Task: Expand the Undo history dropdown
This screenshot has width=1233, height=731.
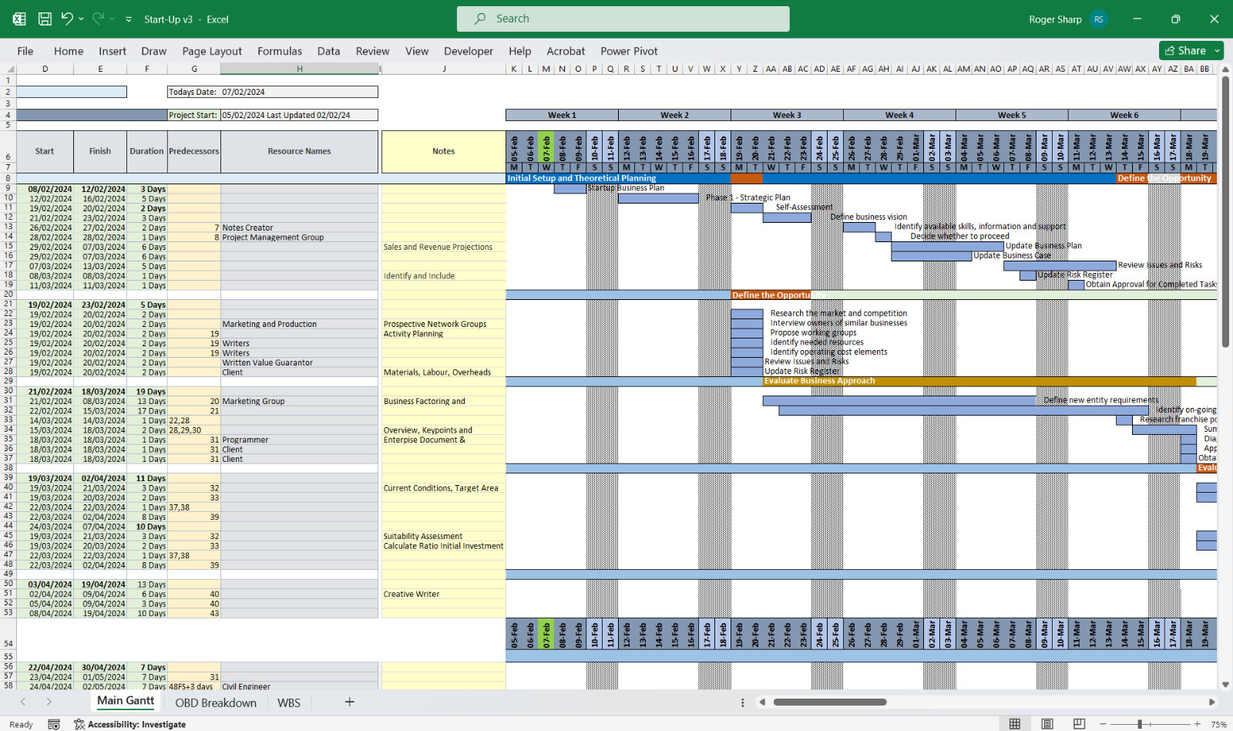Action: click(81, 19)
